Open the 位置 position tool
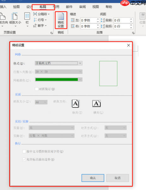 coord(143,20)
